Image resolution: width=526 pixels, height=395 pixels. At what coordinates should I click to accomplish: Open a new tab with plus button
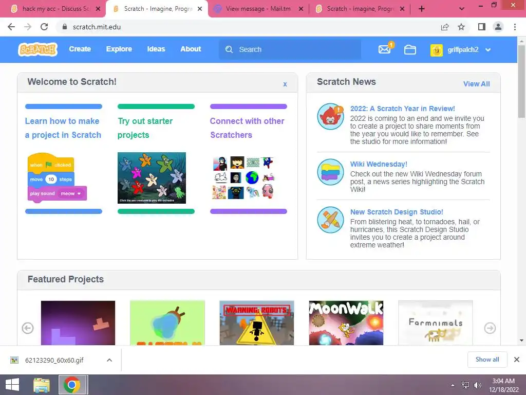point(422,9)
